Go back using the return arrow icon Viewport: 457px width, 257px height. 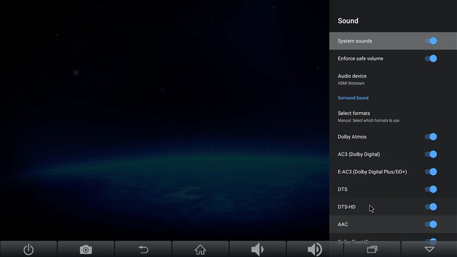click(143, 249)
